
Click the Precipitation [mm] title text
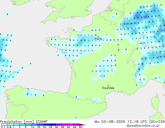[17, 122]
